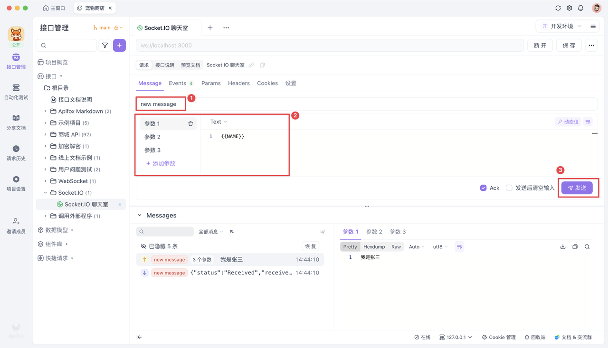Select Pretty view mode
This screenshot has width=608, height=348.
tap(350, 247)
